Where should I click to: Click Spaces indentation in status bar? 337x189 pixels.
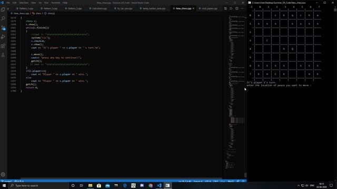tap(198, 182)
